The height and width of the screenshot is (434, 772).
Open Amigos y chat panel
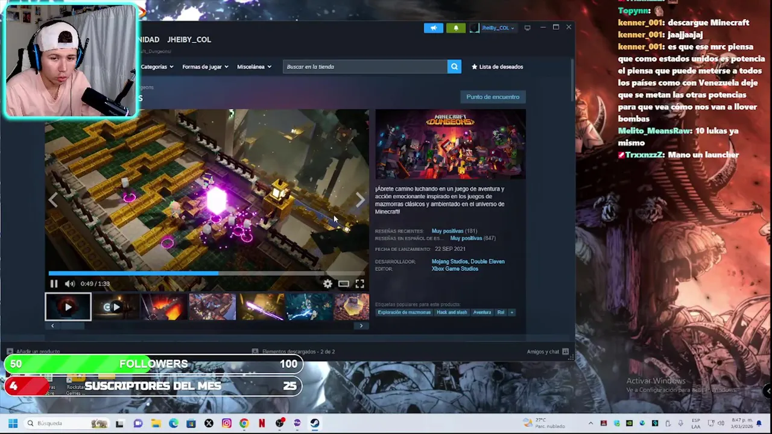pyautogui.click(x=548, y=351)
